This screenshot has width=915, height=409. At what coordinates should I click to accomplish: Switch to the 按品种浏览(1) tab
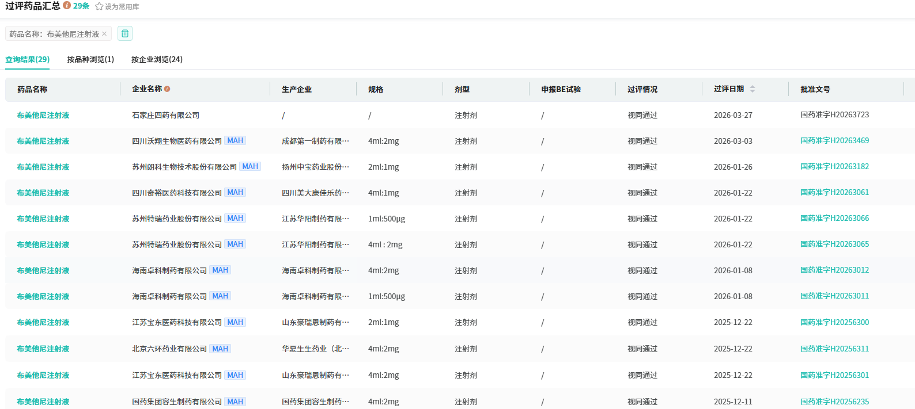tap(90, 59)
